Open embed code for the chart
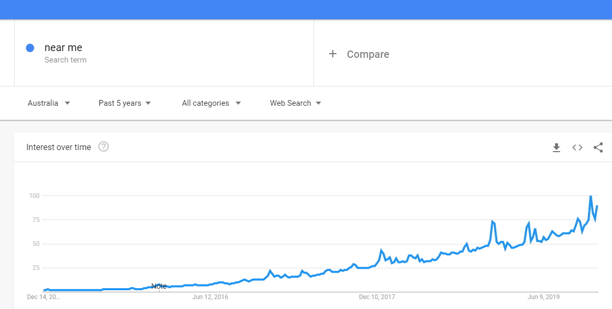 pyautogui.click(x=577, y=147)
